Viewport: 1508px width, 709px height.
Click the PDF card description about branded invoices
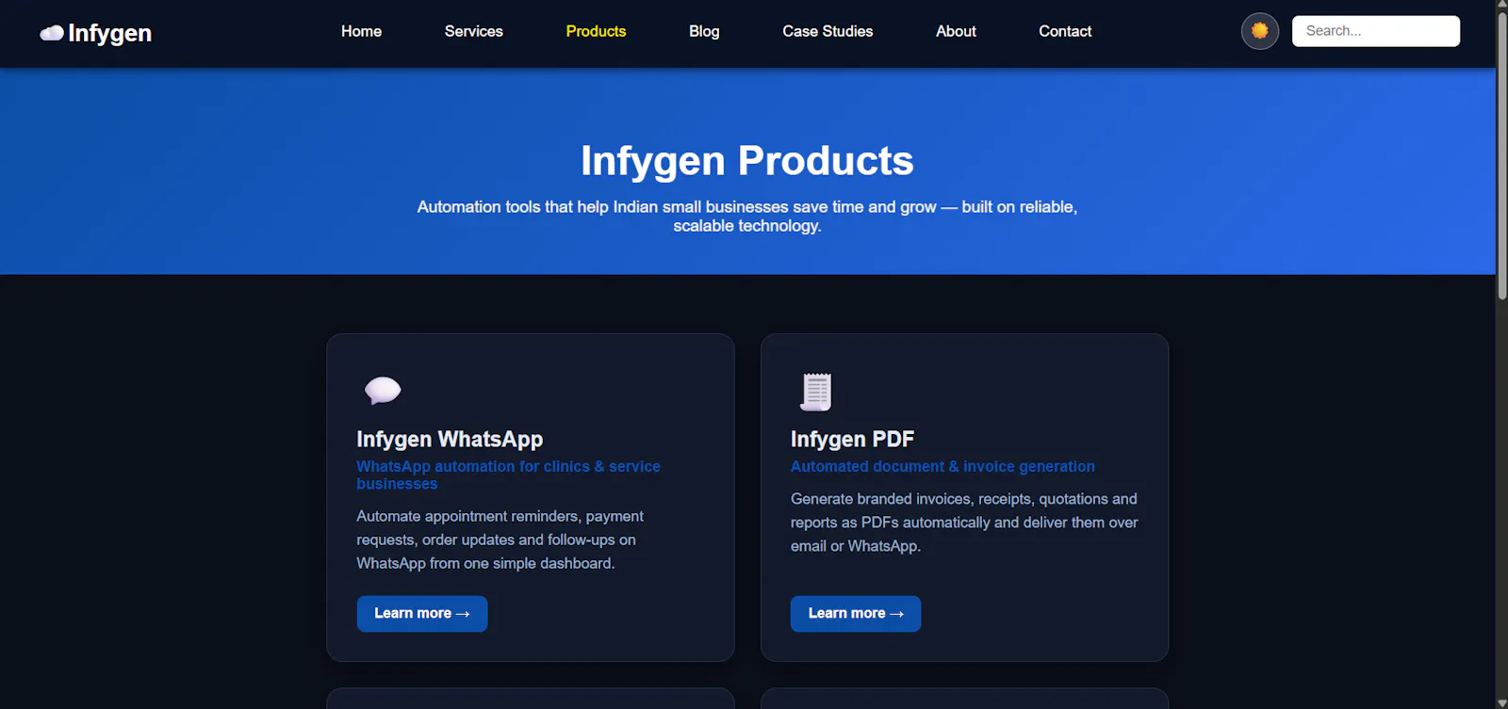point(964,523)
